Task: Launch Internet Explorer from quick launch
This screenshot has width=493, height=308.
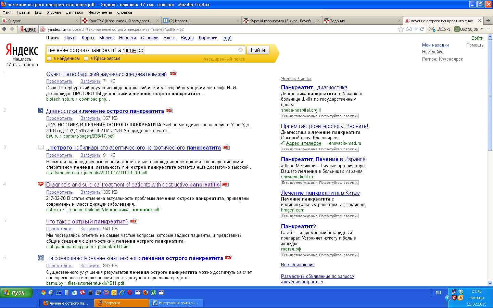Action: (x=122, y=293)
